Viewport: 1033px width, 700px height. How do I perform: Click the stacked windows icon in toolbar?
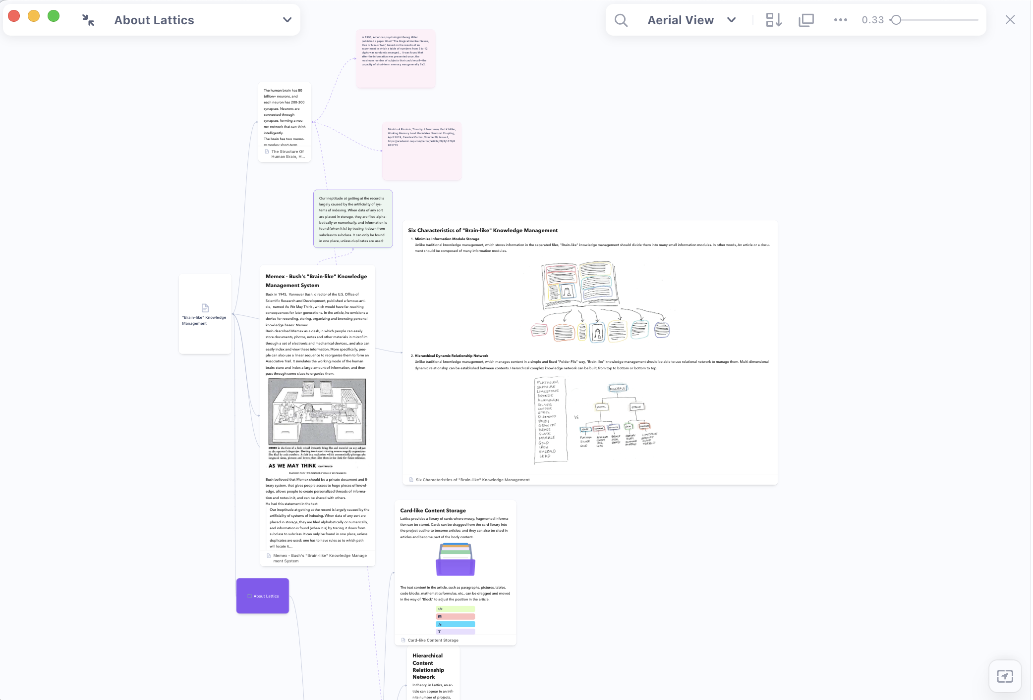pos(806,20)
